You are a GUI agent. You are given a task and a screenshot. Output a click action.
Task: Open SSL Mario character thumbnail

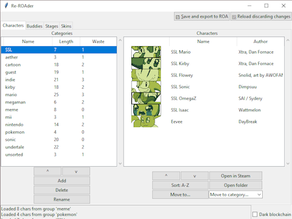tap(146, 52)
